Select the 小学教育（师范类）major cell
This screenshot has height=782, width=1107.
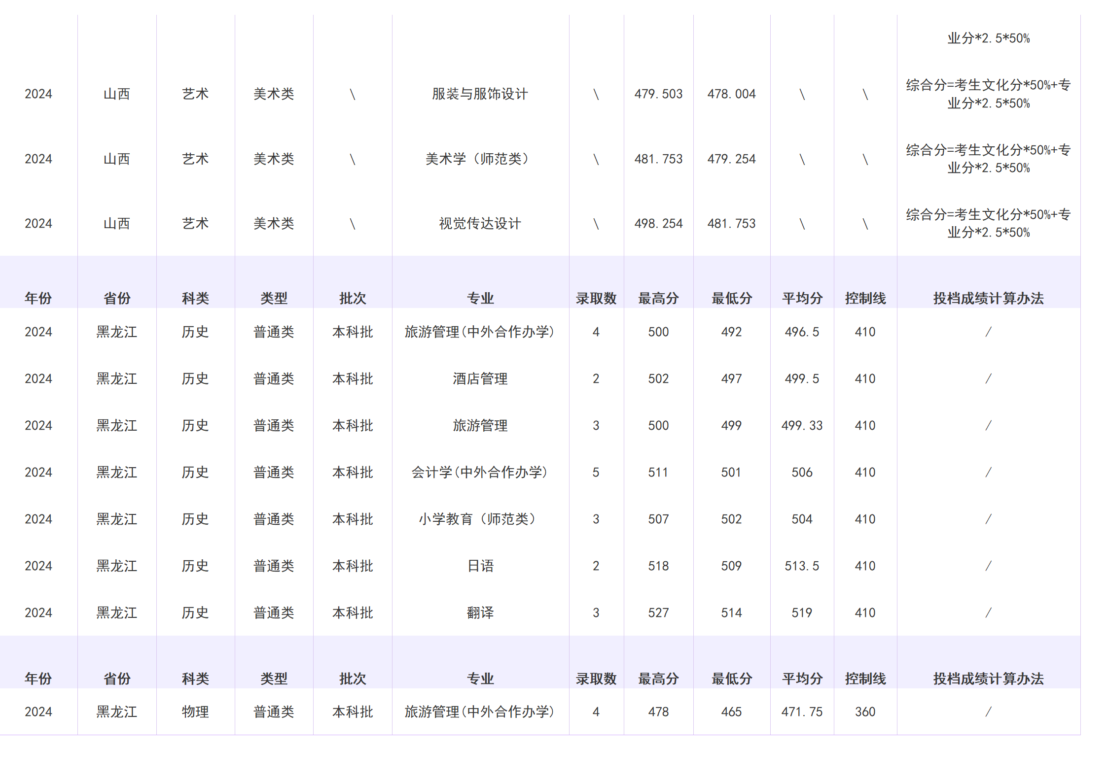click(481, 519)
